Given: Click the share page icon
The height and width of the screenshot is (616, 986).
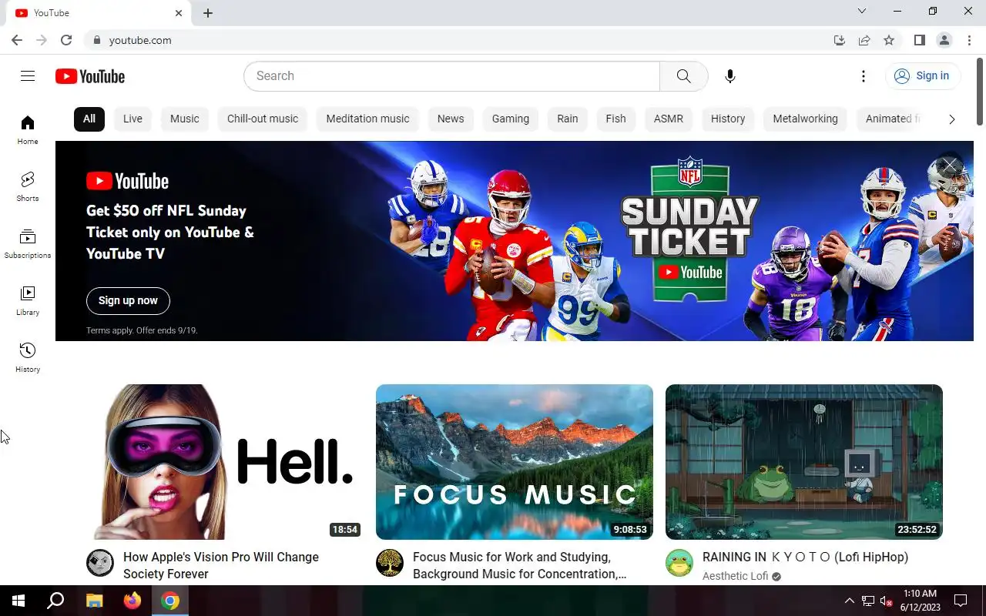Looking at the screenshot, I should click(x=864, y=40).
